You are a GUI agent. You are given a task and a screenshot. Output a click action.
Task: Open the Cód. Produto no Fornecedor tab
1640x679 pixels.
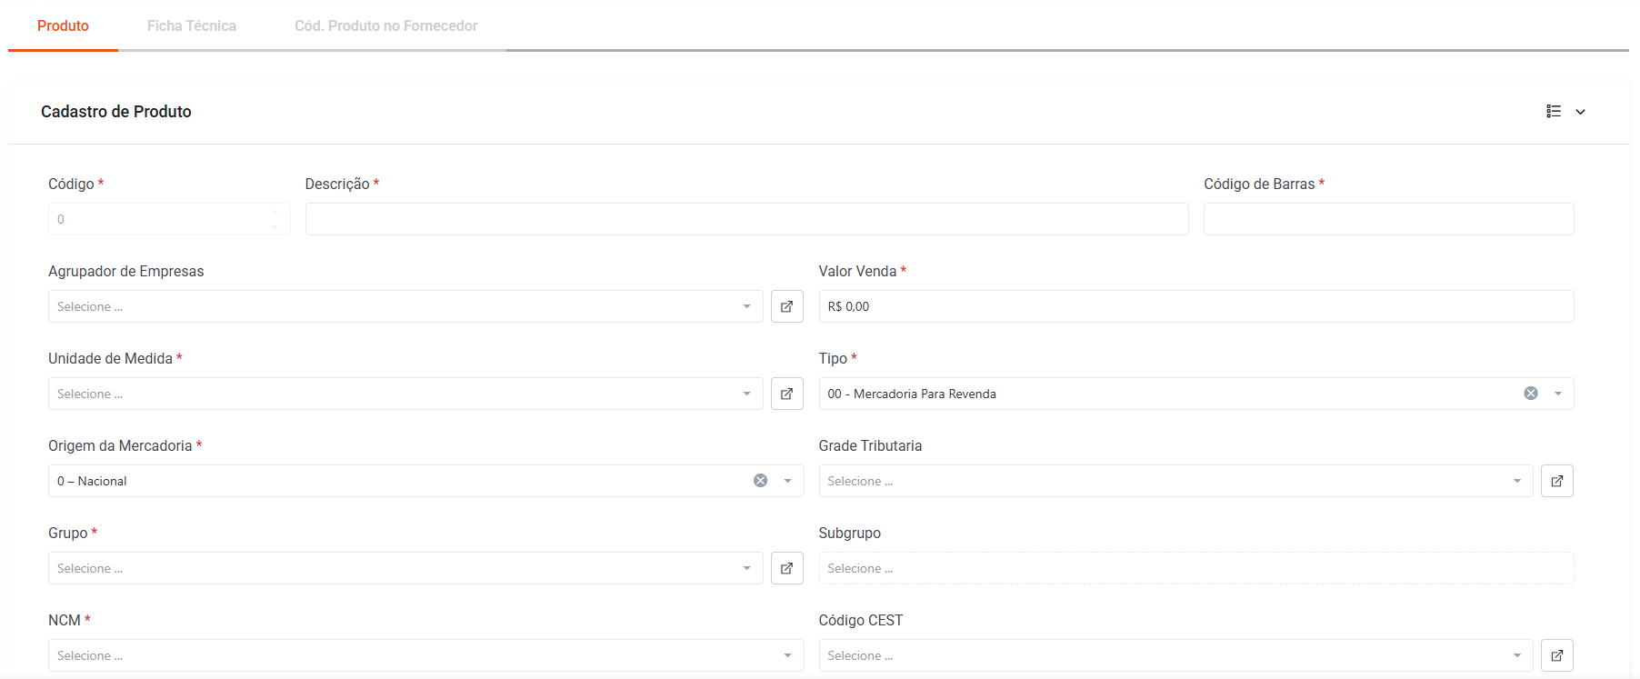pyautogui.click(x=385, y=25)
